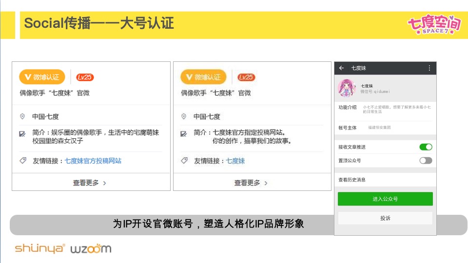Open the 七度妹 friendly link in middle card
This screenshot has width=468, height=263.
(235, 161)
